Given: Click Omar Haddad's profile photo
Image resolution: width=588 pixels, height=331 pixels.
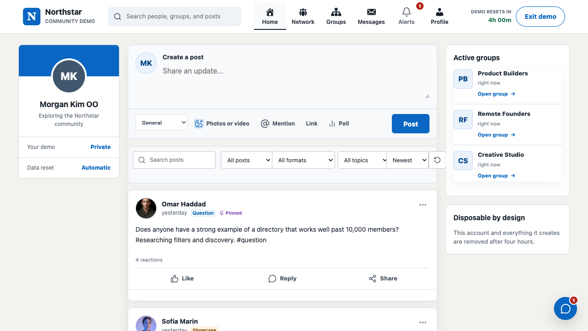Looking at the screenshot, I should 146,208.
